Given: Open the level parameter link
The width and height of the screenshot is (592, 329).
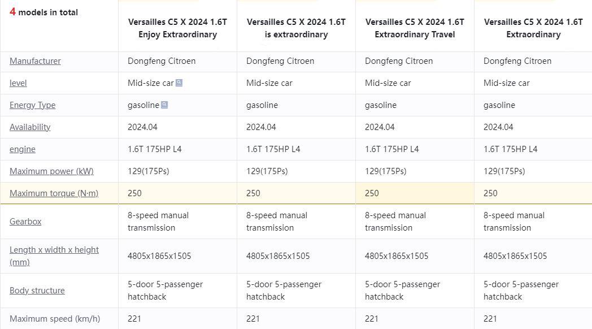Looking at the screenshot, I should [18, 83].
